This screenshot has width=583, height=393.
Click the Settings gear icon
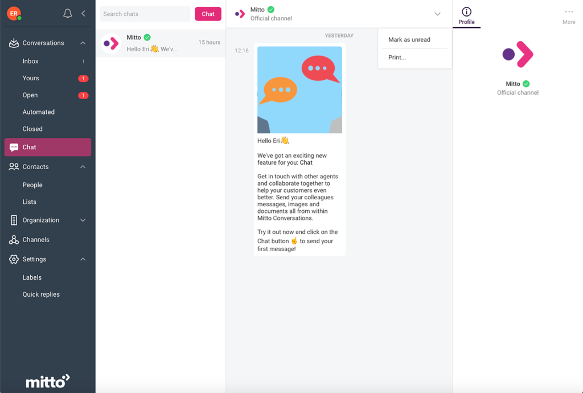click(x=14, y=259)
